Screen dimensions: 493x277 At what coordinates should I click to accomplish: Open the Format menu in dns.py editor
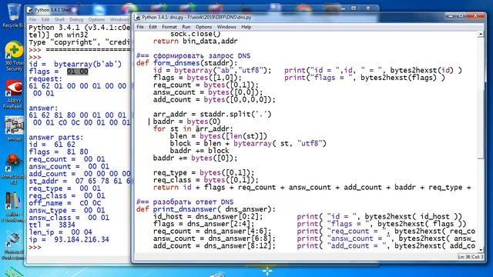pos(169,27)
